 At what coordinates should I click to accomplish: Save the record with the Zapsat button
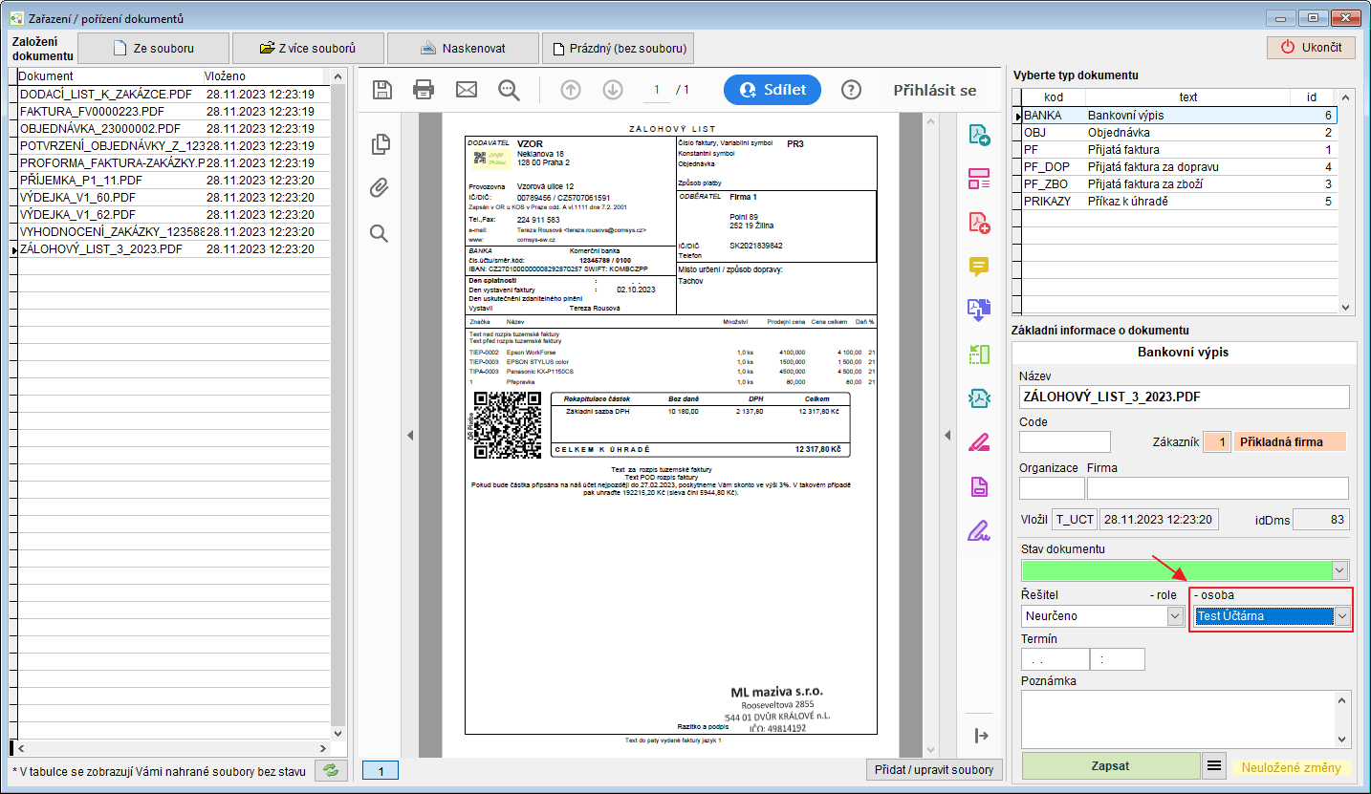coord(1111,765)
